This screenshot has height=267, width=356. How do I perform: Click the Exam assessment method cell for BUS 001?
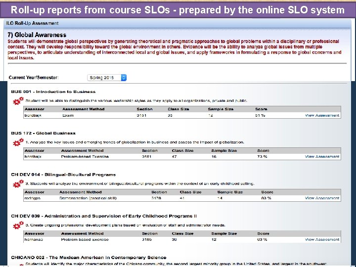pos(68,115)
